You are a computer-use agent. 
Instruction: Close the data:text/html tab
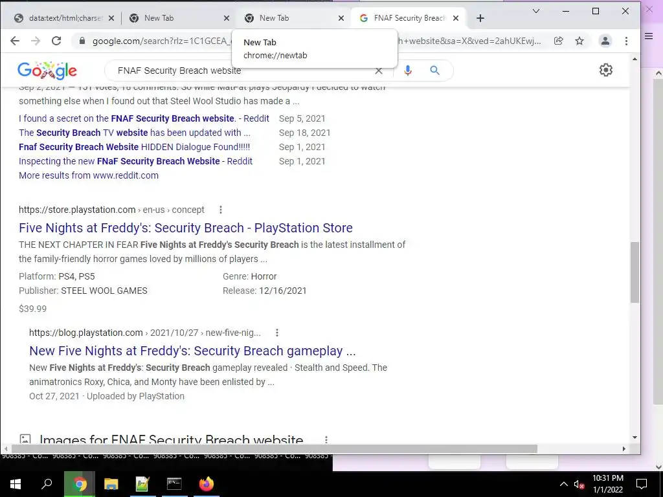(x=111, y=18)
